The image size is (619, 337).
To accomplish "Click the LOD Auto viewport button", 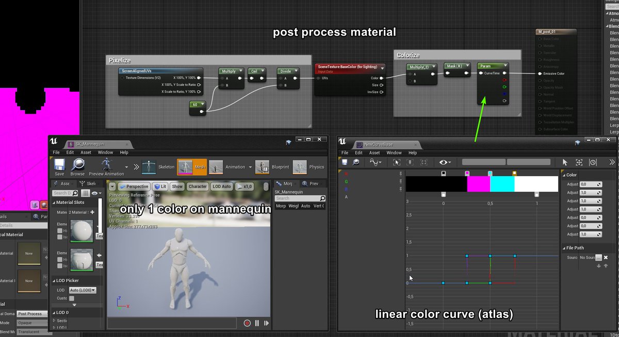I will coord(222,187).
